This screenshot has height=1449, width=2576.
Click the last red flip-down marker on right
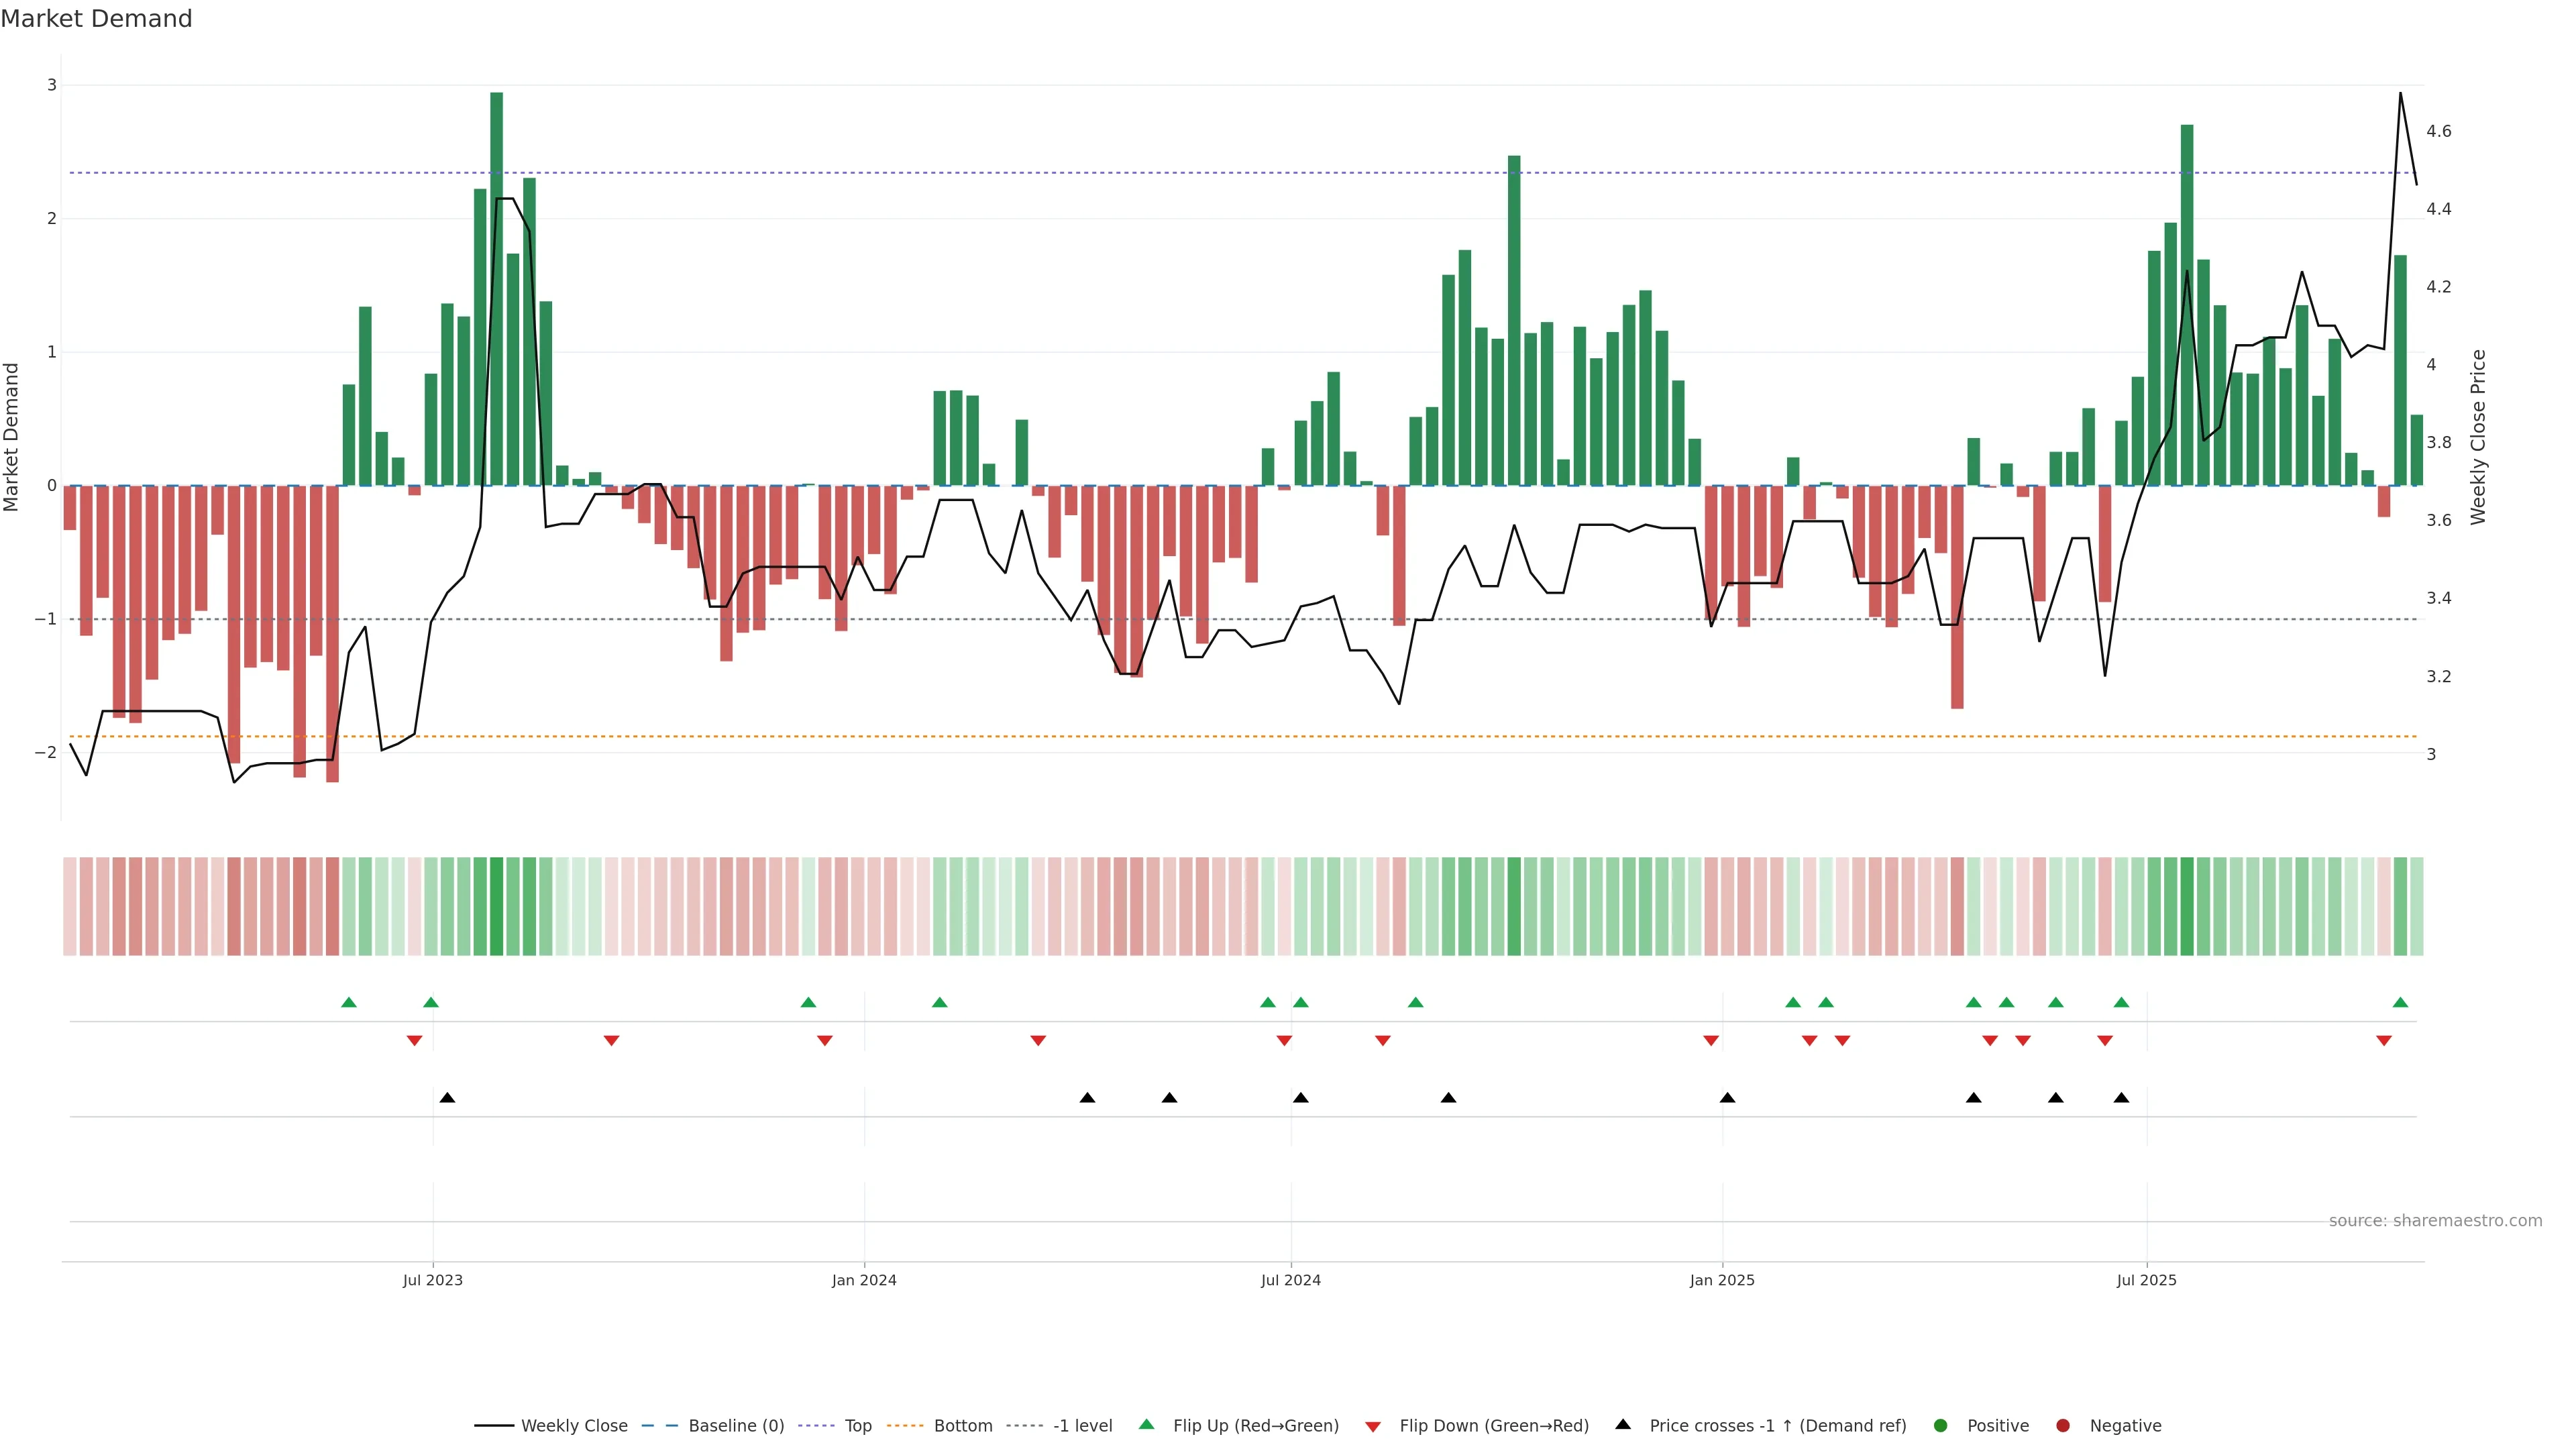pyautogui.click(x=2384, y=1041)
